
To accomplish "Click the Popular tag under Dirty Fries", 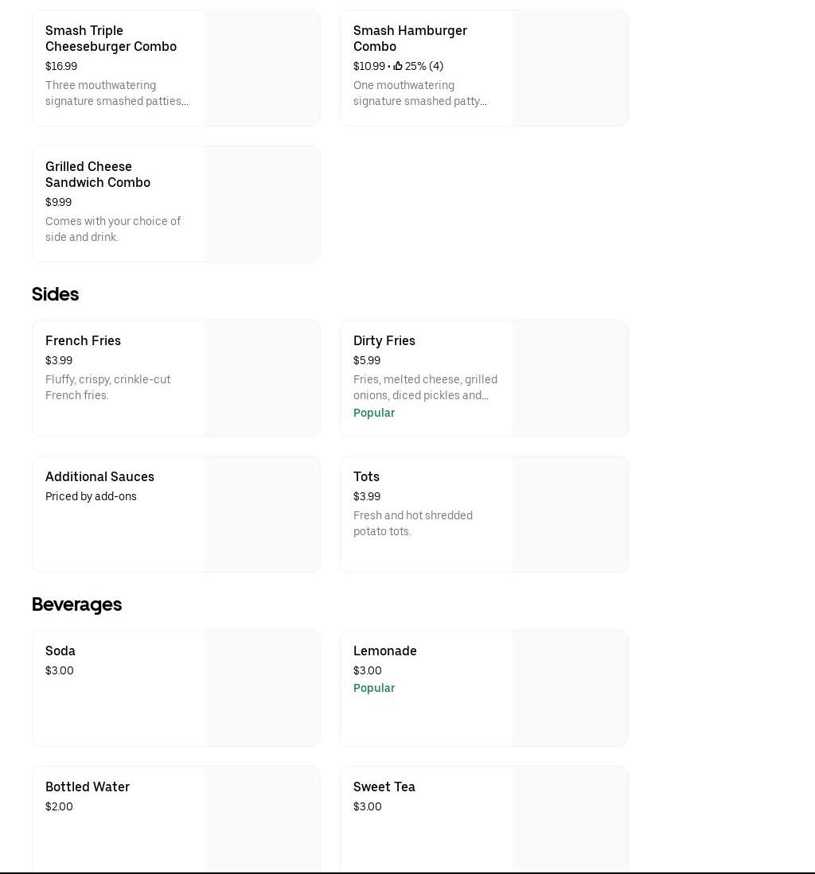I will tap(374, 413).
